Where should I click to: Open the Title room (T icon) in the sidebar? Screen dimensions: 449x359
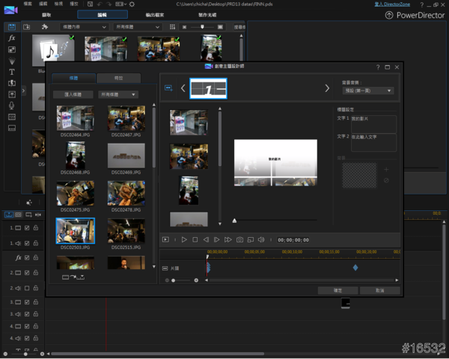point(11,72)
